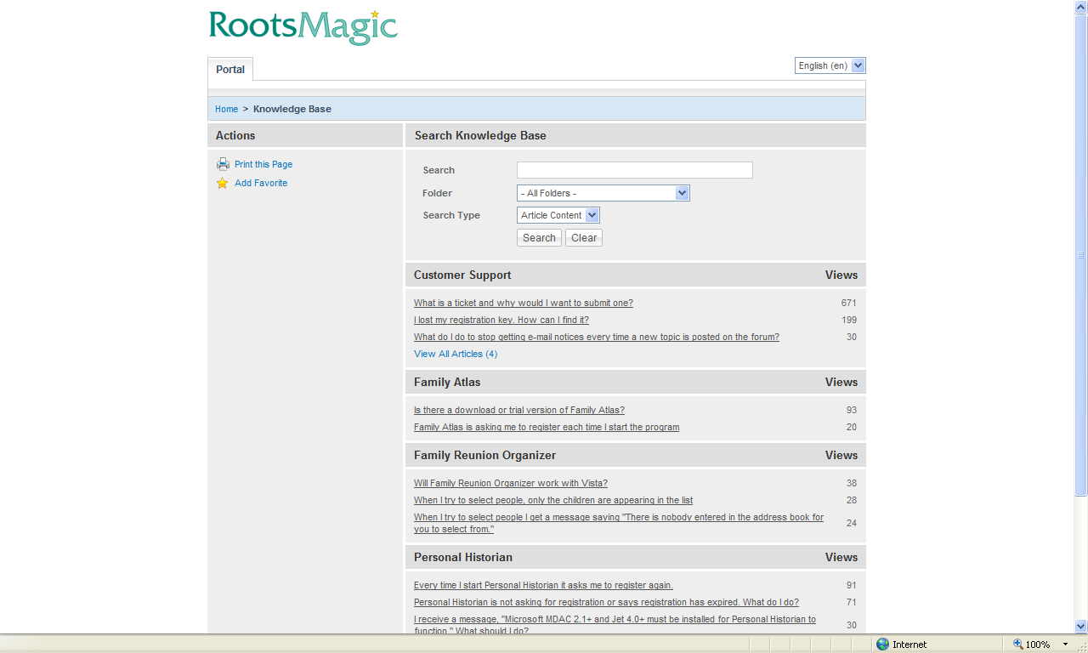Click the Knowledge Base breadcrumb text

click(x=292, y=109)
